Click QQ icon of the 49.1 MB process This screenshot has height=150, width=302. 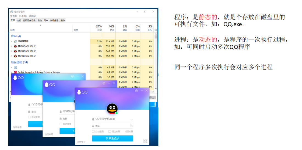tap(15, 56)
